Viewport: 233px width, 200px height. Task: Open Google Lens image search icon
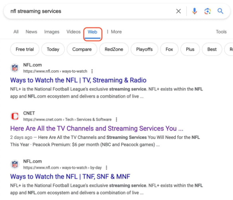[208, 11]
